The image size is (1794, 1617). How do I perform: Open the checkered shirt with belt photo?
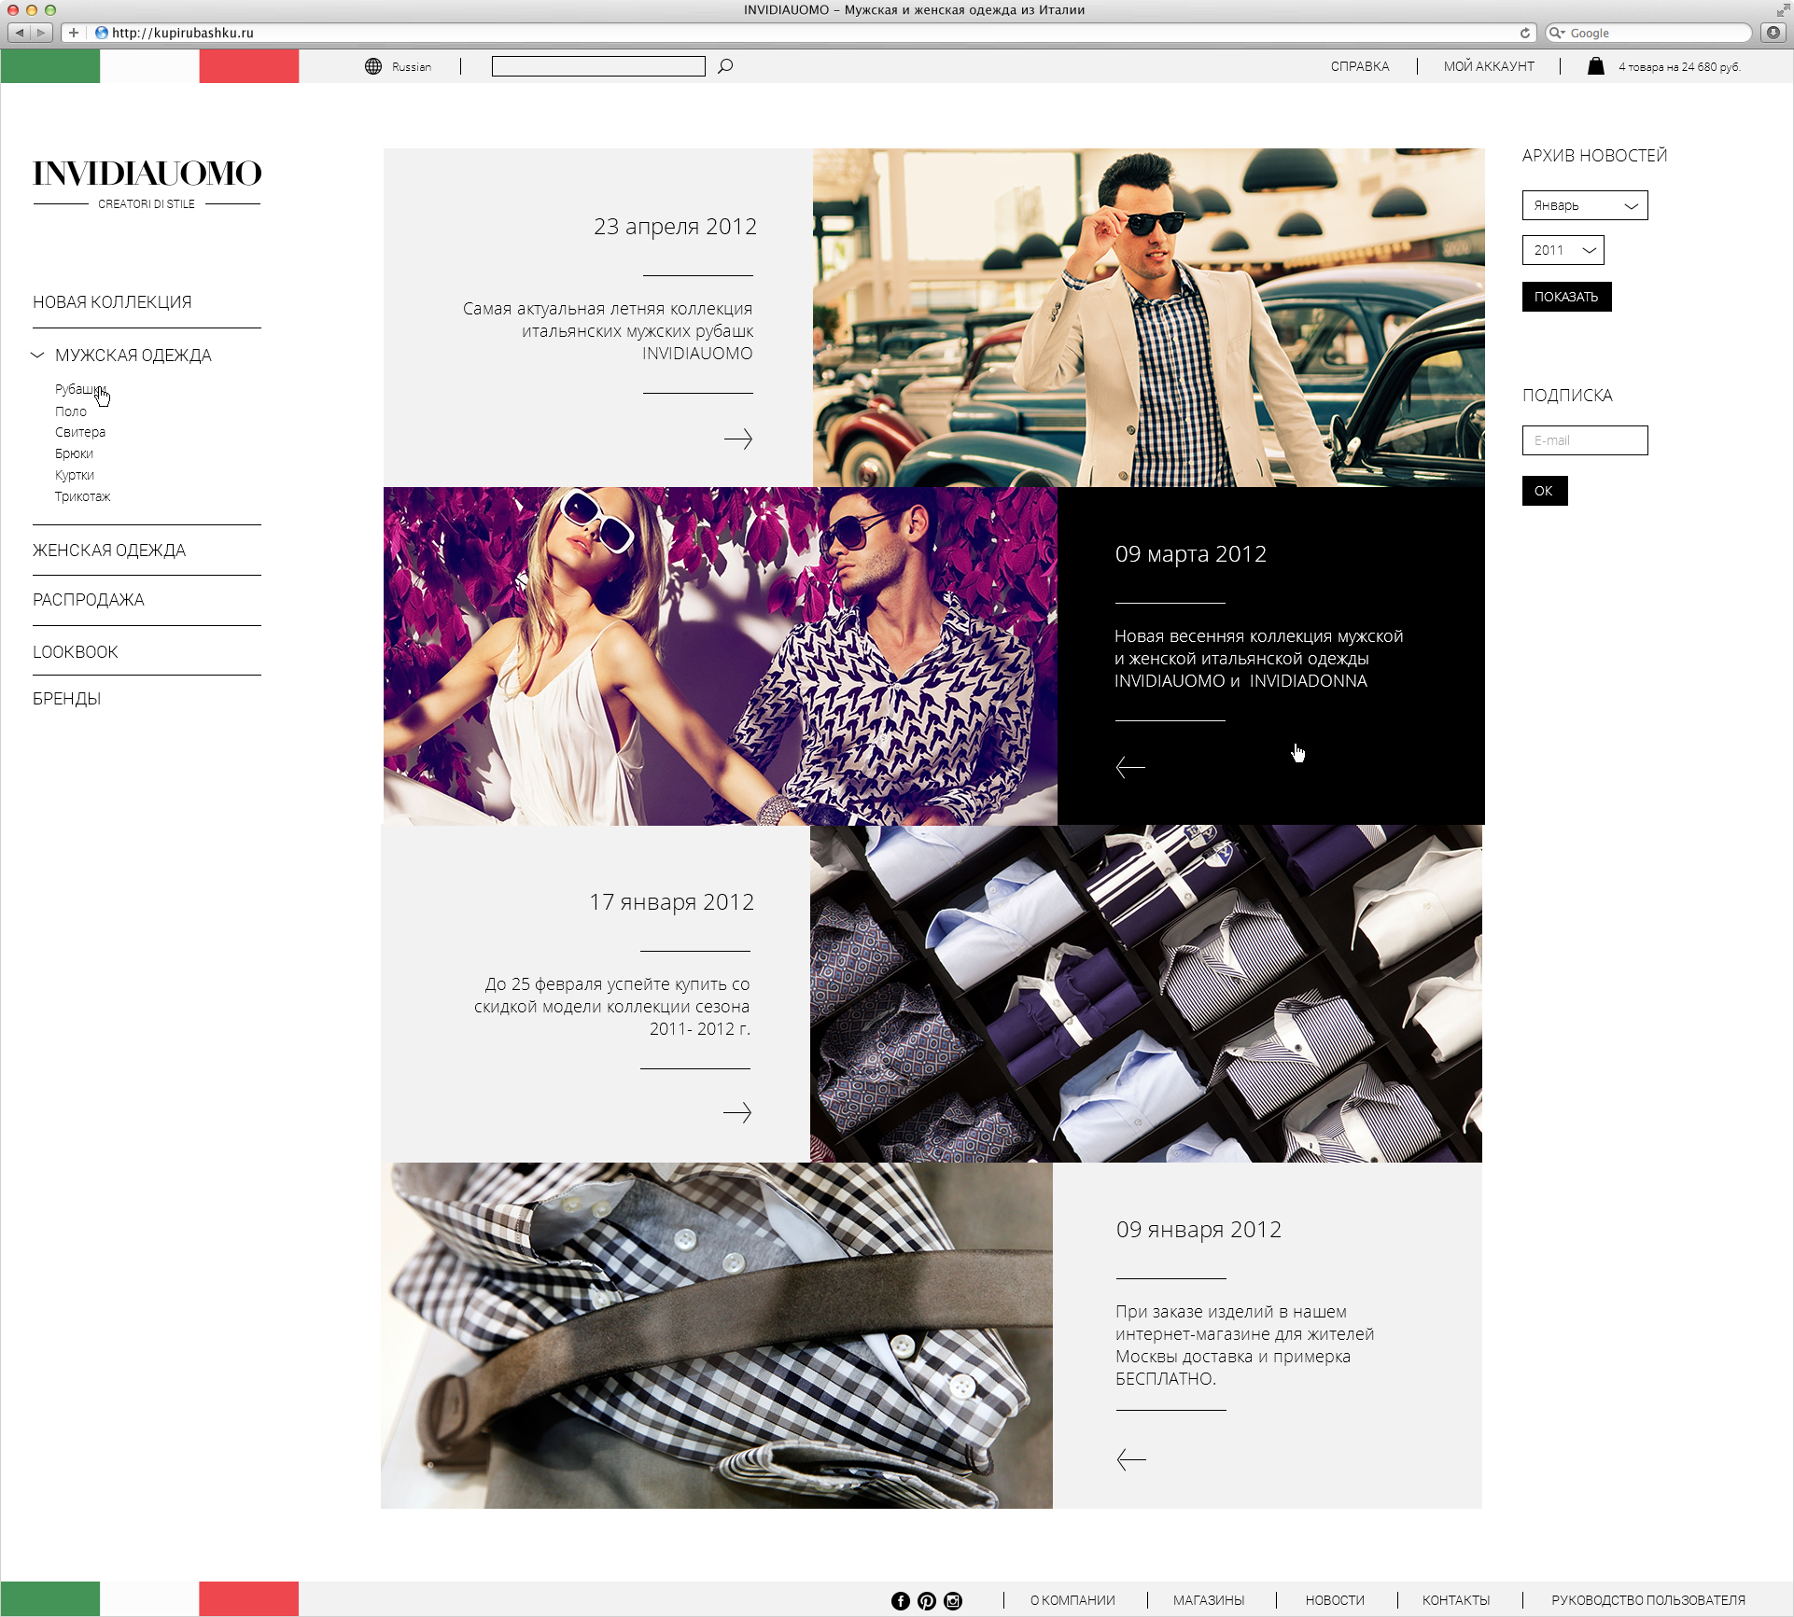(717, 1335)
